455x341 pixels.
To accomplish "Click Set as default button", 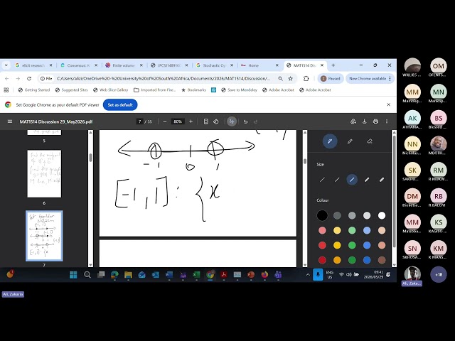I will (x=120, y=104).
